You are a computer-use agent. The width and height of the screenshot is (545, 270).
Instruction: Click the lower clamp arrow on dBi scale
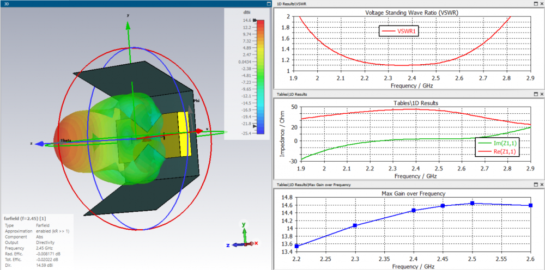(x=255, y=125)
